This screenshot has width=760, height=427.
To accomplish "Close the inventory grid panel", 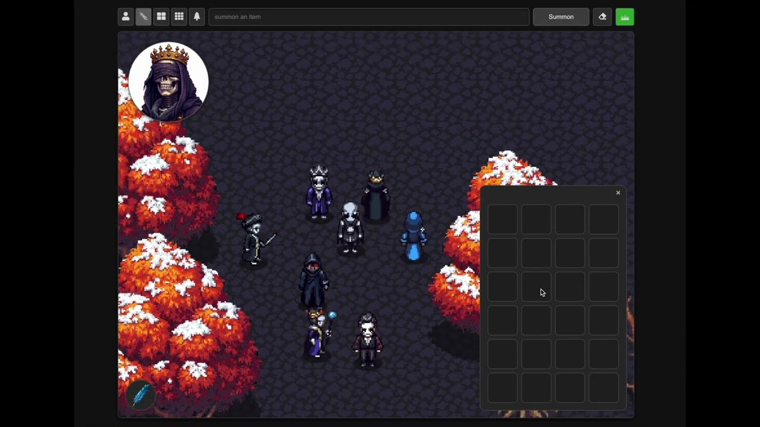I will pos(618,193).
